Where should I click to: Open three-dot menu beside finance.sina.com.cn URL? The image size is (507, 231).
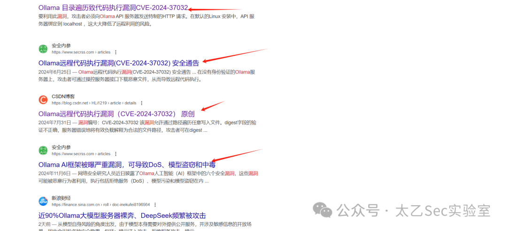[155, 205]
